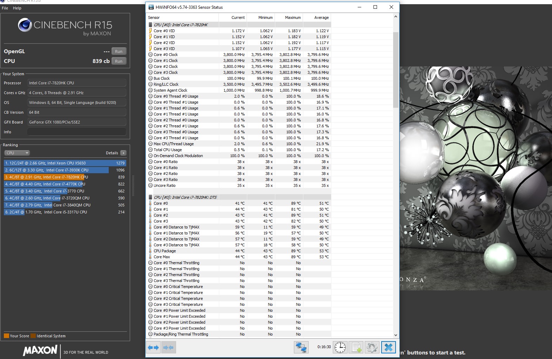Click the clock icon for Core #0 Clock
The height and width of the screenshot is (359, 552).
coord(150,55)
